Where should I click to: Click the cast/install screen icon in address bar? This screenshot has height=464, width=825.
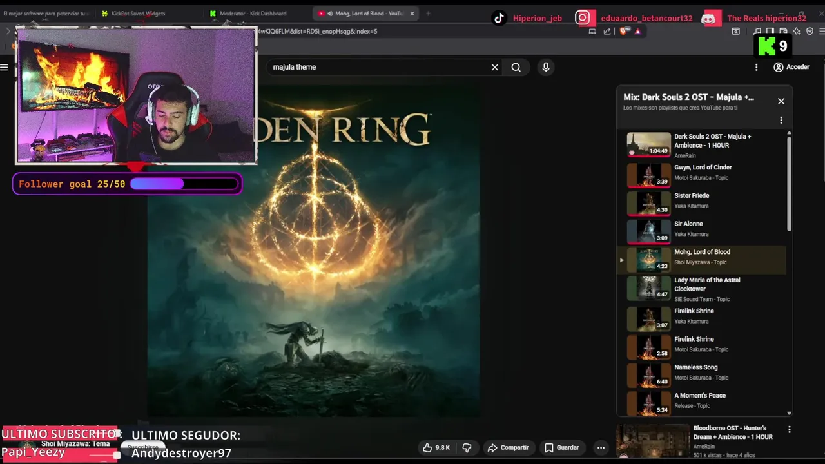(592, 31)
